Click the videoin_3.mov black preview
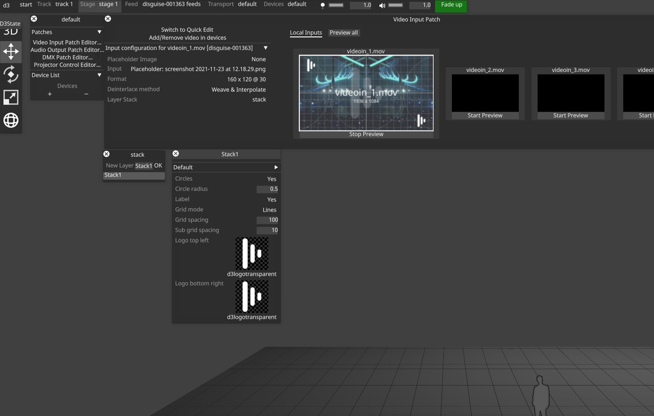Viewport: 654px width, 416px height. 571,93
